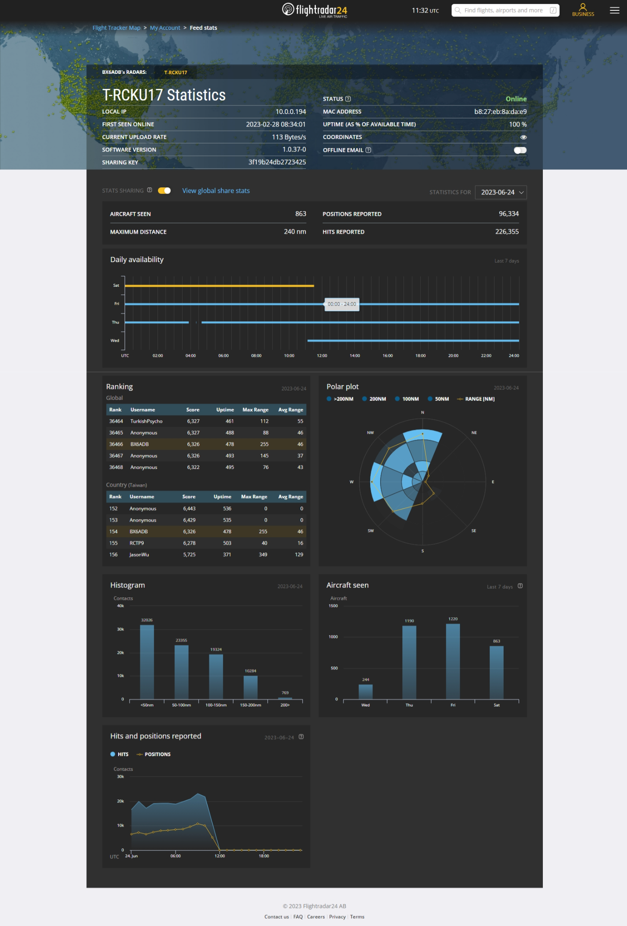The image size is (627, 926).
Task: Click the 100-150nm histogram bar
Action: pos(216,676)
